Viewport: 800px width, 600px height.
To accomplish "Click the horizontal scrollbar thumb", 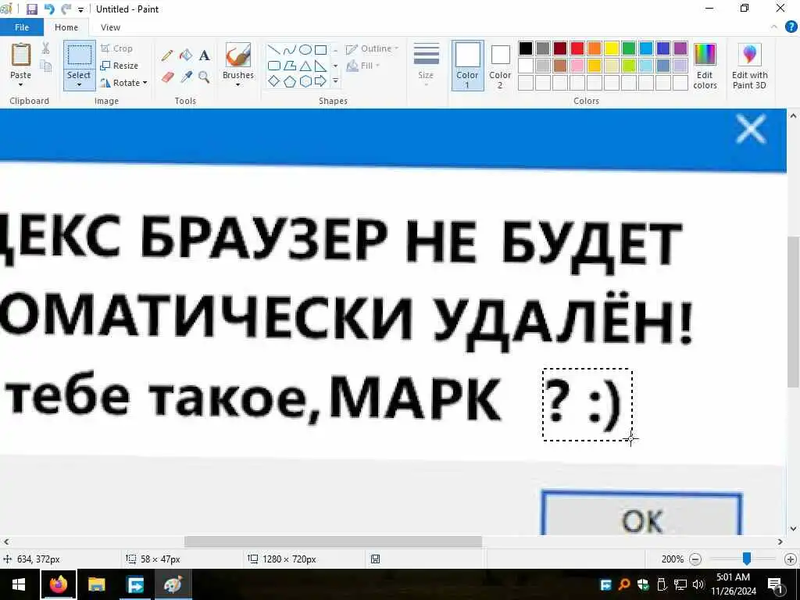I will tap(333, 541).
